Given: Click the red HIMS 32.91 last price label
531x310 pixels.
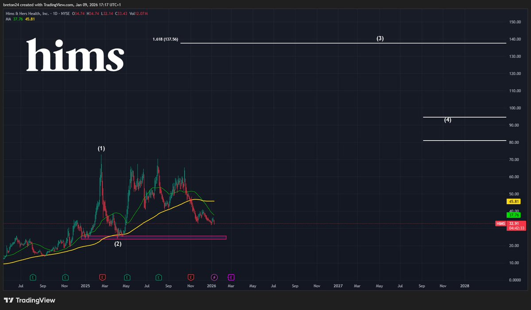Looking at the screenshot, I should (511, 223).
